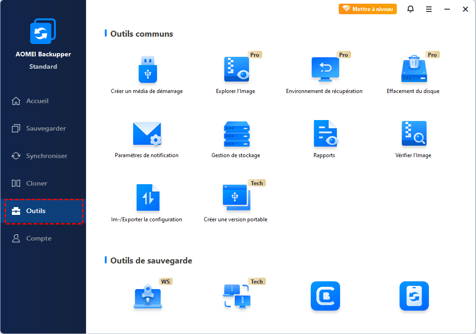Close the AOMEI Backupper window
Screen dimensions: 476x334
pos(465,9)
